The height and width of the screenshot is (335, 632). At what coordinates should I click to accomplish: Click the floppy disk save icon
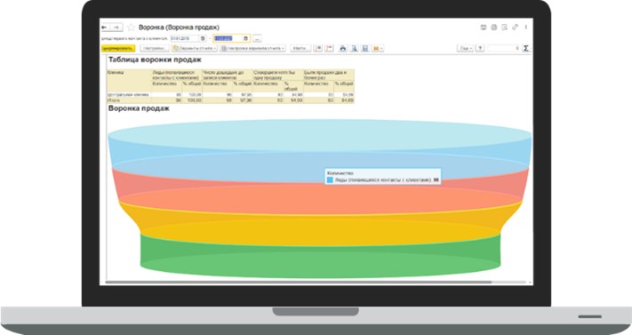(x=365, y=48)
